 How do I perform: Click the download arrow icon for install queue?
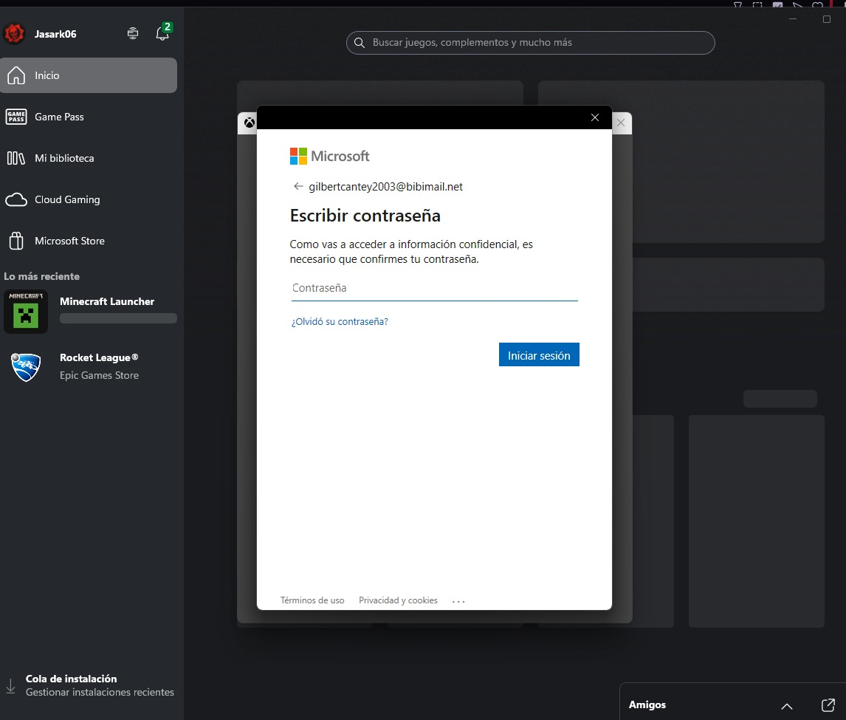pyautogui.click(x=11, y=686)
